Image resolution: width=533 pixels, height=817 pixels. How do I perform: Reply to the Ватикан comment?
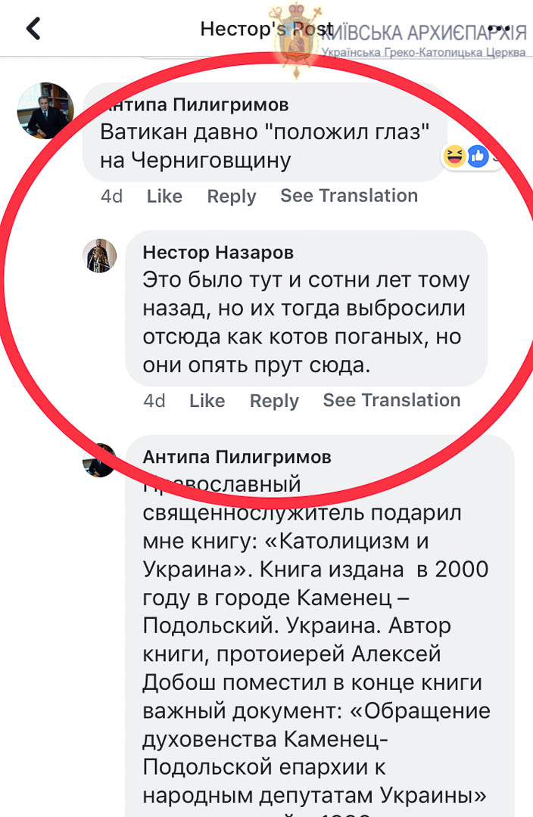point(232,197)
